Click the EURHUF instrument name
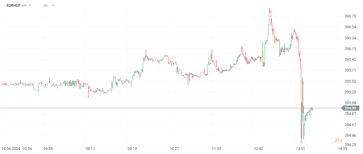 point(13,5)
